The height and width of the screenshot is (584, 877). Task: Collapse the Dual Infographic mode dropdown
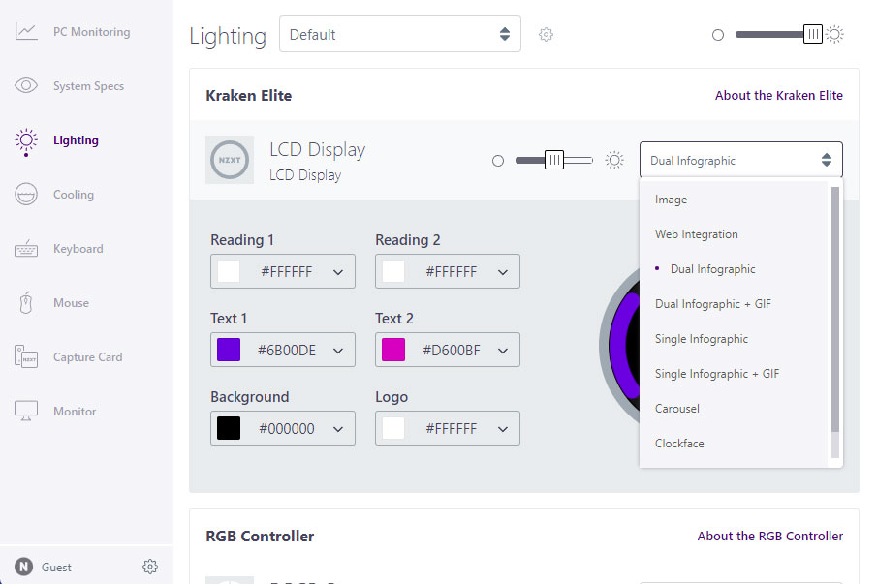741,161
